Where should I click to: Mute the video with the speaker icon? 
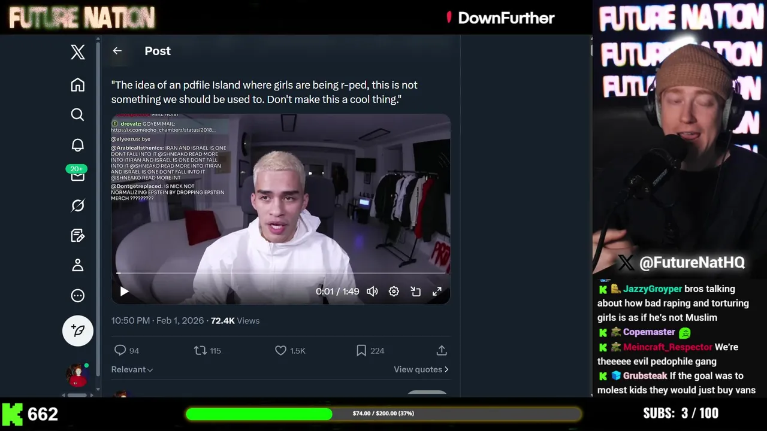click(372, 292)
